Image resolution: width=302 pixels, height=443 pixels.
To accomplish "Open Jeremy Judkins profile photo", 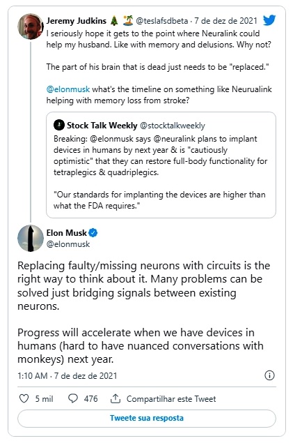I will coord(31,27).
